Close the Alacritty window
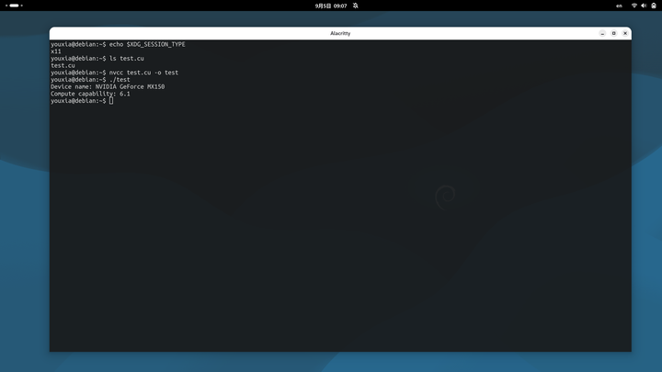Image resolution: width=662 pixels, height=372 pixels. [x=625, y=33]
